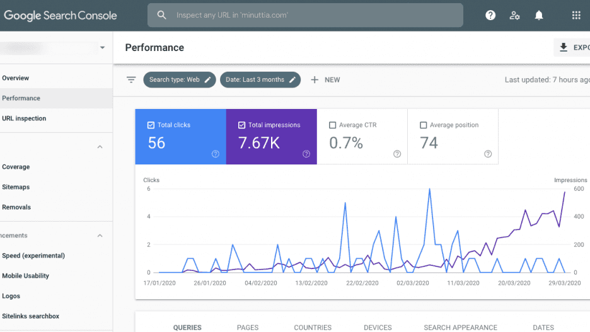
Task: Click the 29/03/2020 date label
Action: [564, 283]
